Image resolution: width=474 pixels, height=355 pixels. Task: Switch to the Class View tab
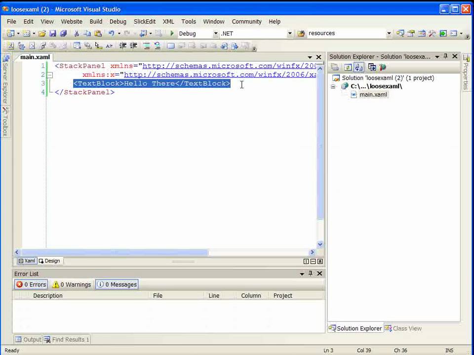403,328
